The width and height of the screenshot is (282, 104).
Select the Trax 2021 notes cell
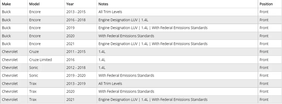(177, 100)
